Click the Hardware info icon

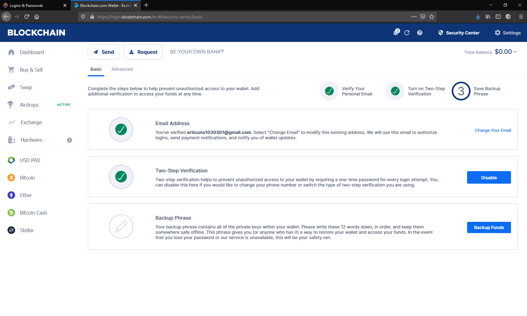coord(70,140)
